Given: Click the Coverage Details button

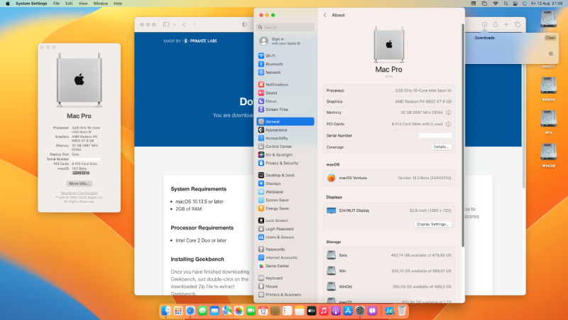Looking at the screenshot, I should point(441,146).
